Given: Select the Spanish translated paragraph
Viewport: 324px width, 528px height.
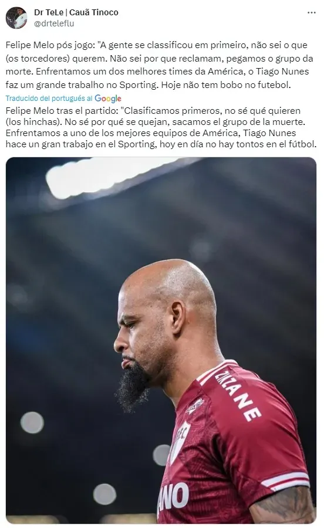Looking at the screenshot, I should point(161,127).
